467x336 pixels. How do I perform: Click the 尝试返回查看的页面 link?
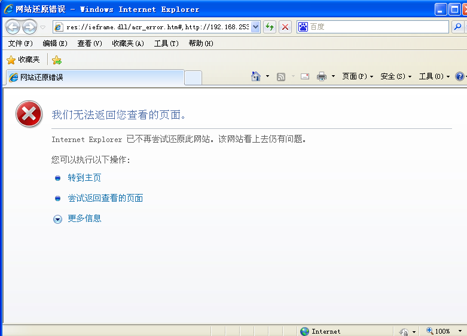coord(105,198)
